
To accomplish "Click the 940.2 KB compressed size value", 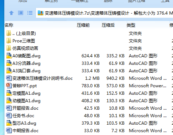I will coord(115,78).
